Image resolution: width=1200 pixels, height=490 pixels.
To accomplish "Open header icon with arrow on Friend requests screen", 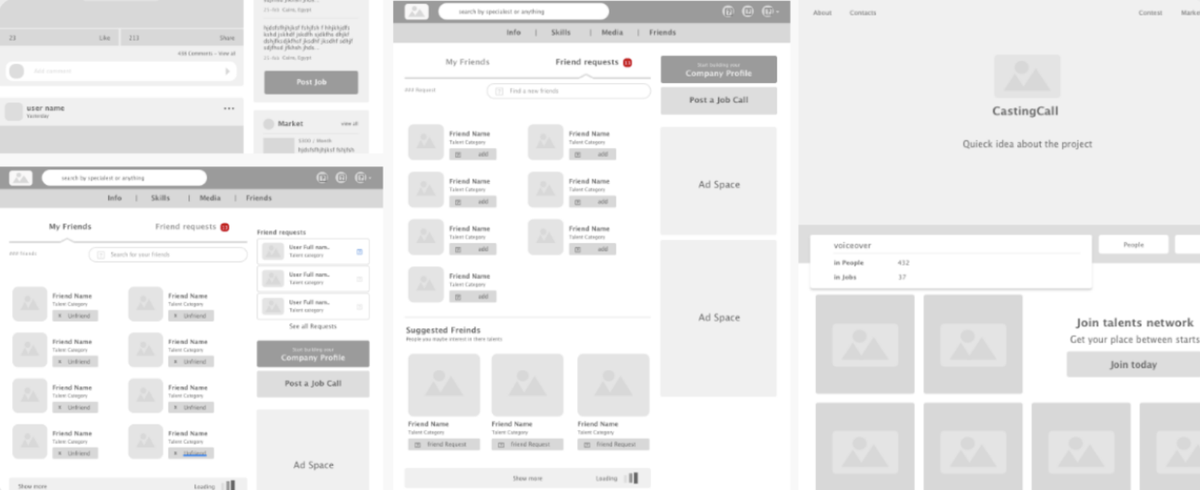I will coord(769,12).
